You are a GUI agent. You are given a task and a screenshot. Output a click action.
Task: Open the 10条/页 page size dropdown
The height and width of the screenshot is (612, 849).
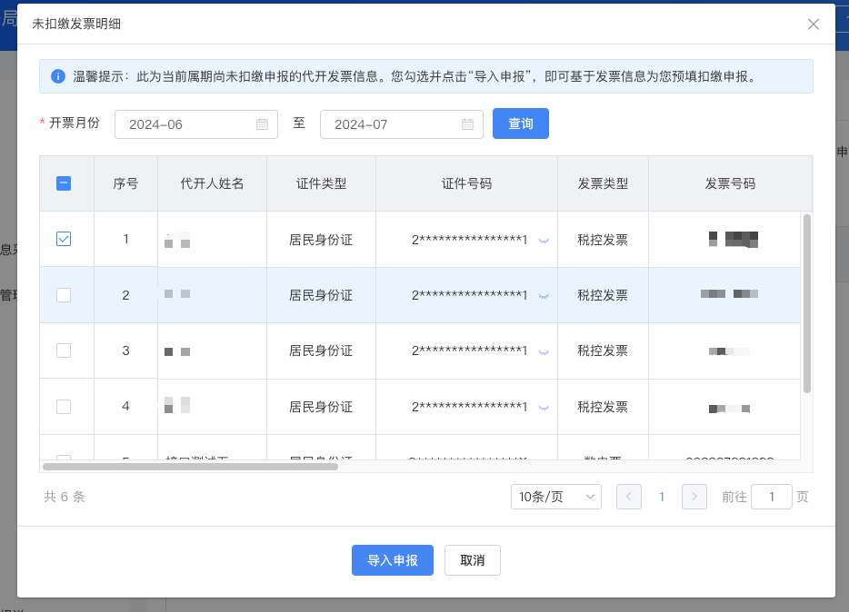tap(555, 497)
